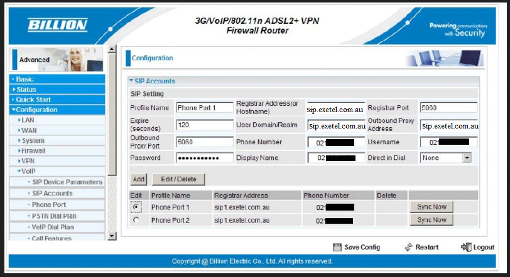Focus the Expire seconds field
Screen dimensions: 510x277
tap(205, 125)
